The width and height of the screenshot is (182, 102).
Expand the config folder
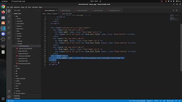pyautogui.click(x=18, y=69)
